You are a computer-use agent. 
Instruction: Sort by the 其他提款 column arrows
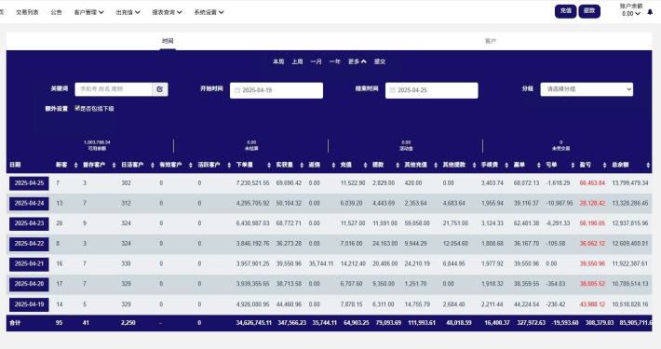[474, 165]
